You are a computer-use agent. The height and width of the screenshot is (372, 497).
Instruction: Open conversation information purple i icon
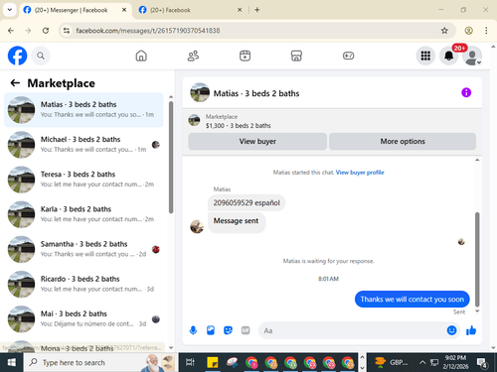[466, 92]
